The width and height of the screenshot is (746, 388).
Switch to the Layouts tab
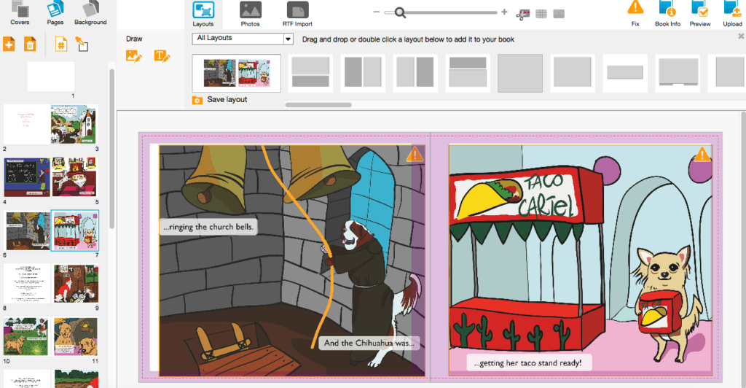203,15
